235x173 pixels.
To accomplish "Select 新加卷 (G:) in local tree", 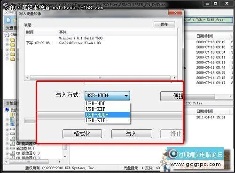I will (25, 149).
